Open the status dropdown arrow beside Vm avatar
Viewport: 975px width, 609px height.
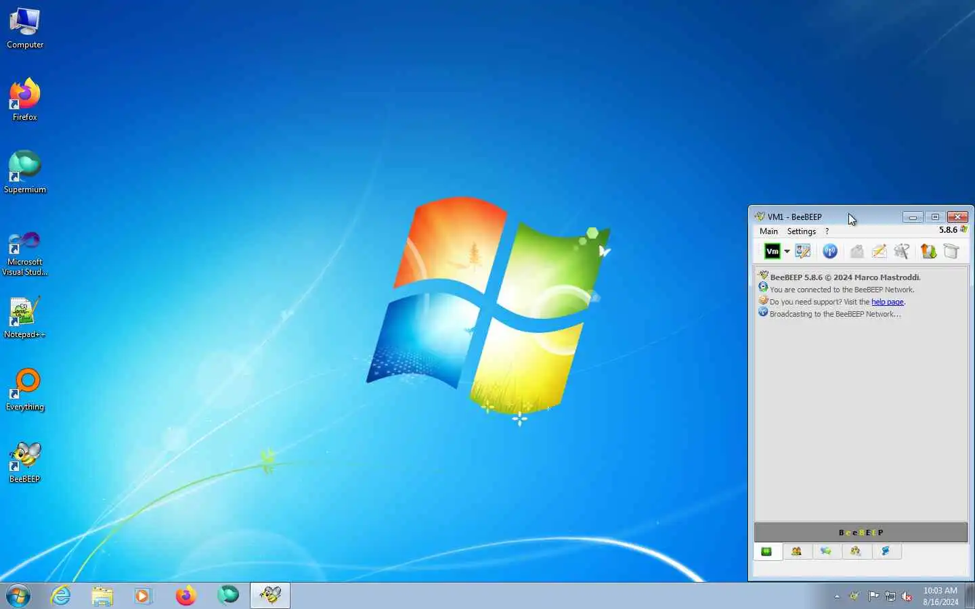pos(787,252)
